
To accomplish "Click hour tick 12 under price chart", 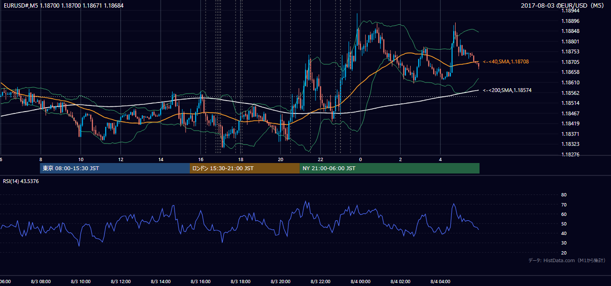I will 121,160.
